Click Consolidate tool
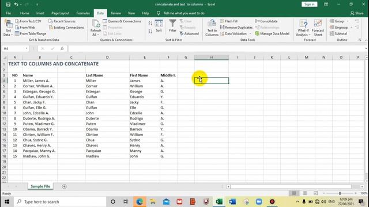This screenshot has height=207, width=369. coord(266,21)
